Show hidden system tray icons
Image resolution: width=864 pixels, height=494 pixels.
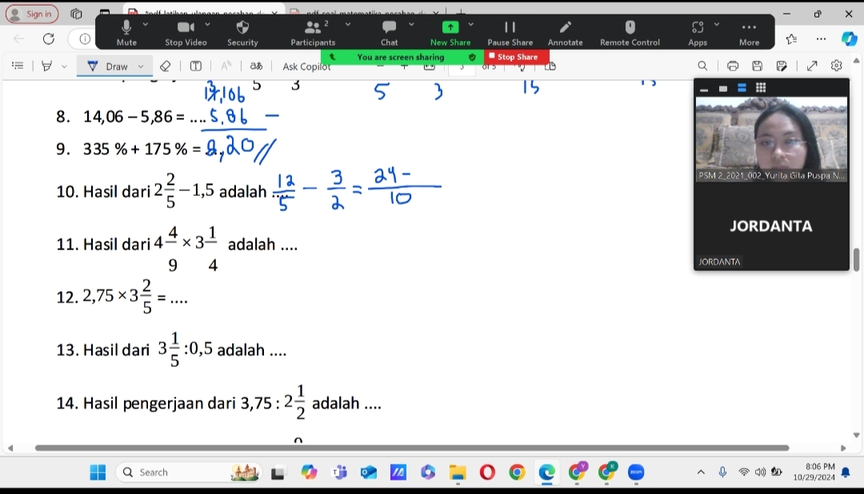(701, 472)
